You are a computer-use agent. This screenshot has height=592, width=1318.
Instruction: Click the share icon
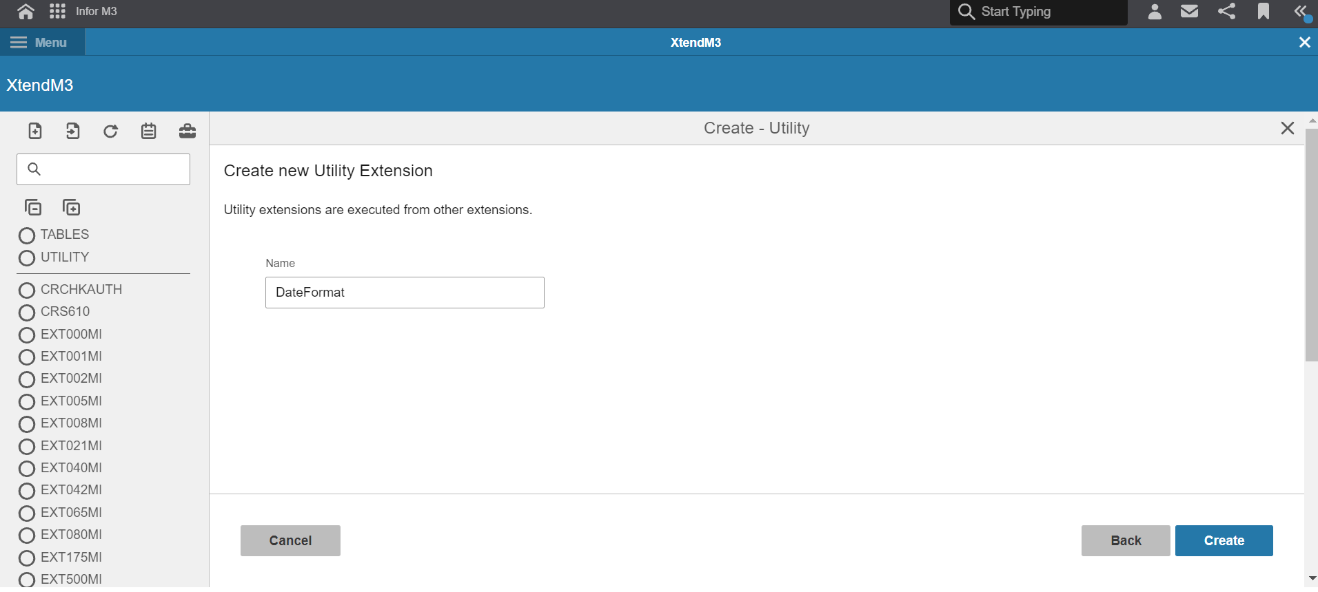tap(1226, 11)
